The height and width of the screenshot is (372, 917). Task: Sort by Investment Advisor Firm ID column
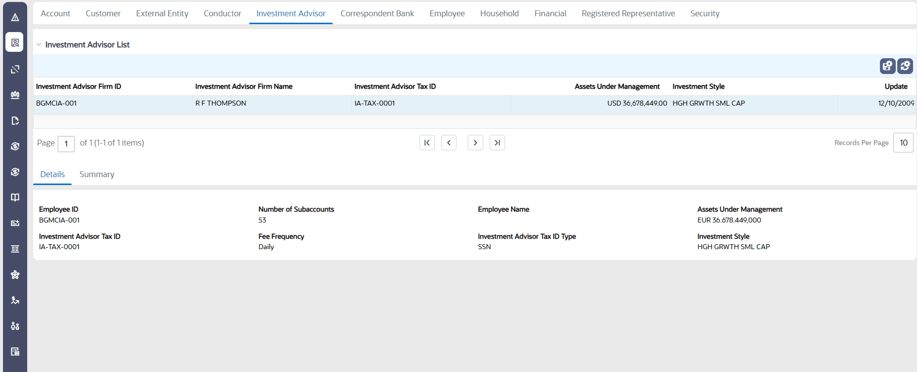coord(79,86)
